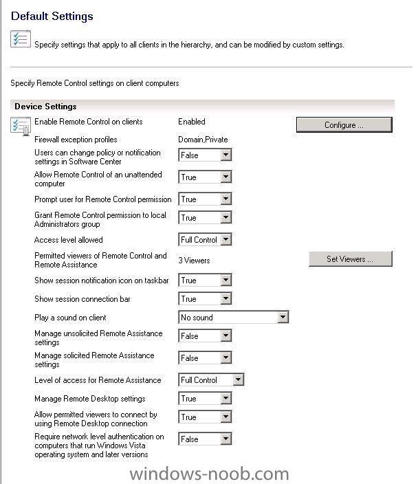The width and height of the screenshot is (418, 484).
Task: Open 'Users can change policy' False dropdown
Action: (x=205, y=155)
